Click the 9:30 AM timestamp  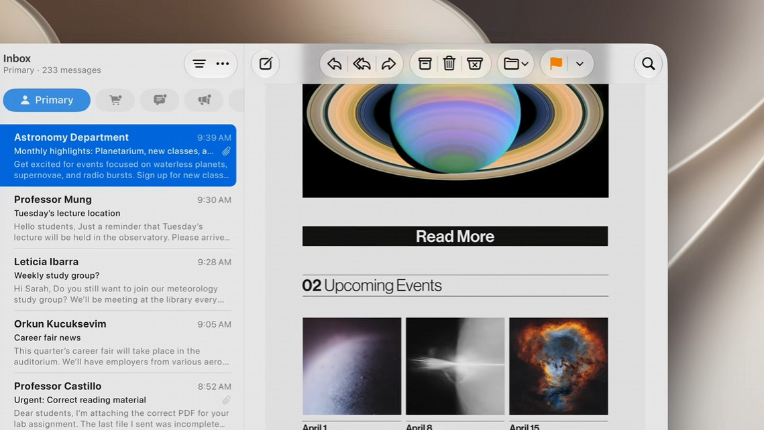coord(214,200)
